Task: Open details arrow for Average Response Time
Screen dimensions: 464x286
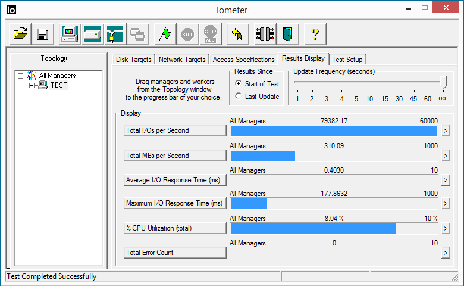Action: (x=446, y=180)
